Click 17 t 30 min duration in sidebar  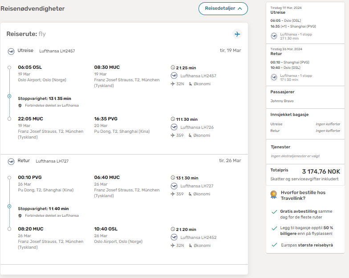[x=289, y=80]
